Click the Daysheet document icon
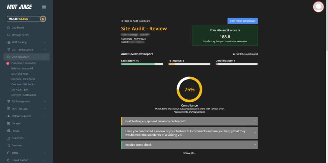This screenshot has width=328, height=163. tap(9, 145)
